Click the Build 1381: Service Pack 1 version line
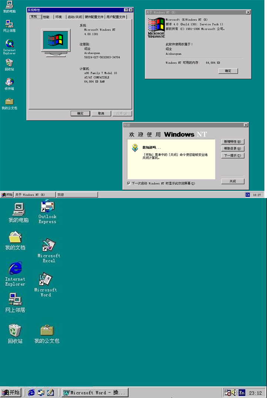The width and height of the screenshot is (267, 398). pyautogui.click(x=194, y=24)
